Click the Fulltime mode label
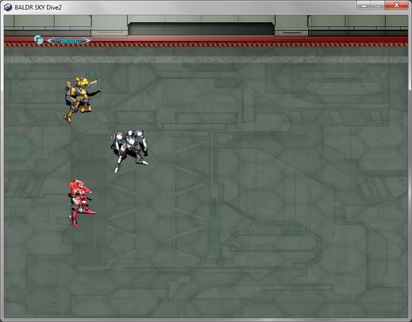 [69, 41]
